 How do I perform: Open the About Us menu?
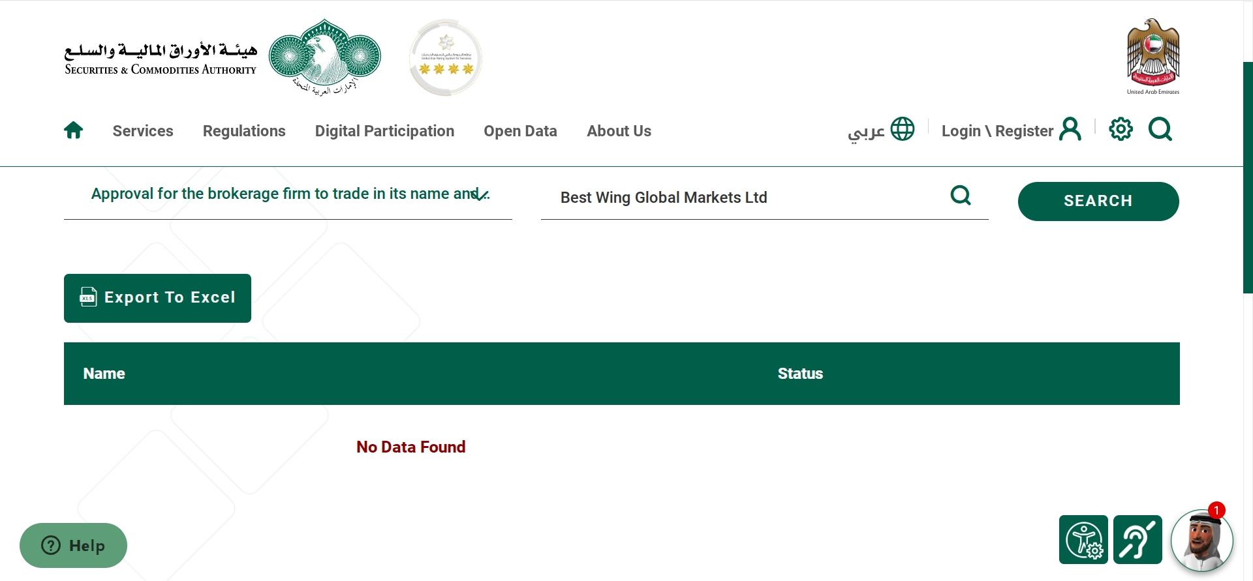[619, 131]
